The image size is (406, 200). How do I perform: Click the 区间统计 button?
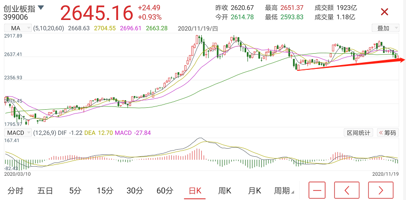pyautogui.click(x=358, y=133)
